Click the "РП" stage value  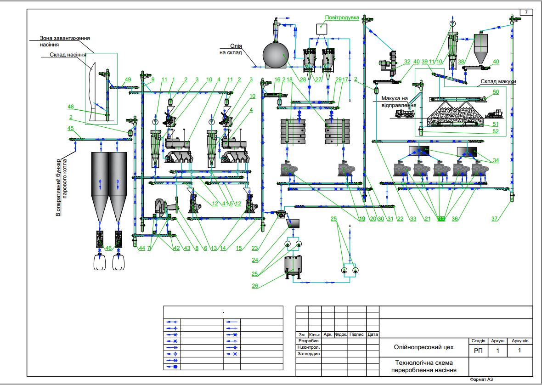point(478,351)
